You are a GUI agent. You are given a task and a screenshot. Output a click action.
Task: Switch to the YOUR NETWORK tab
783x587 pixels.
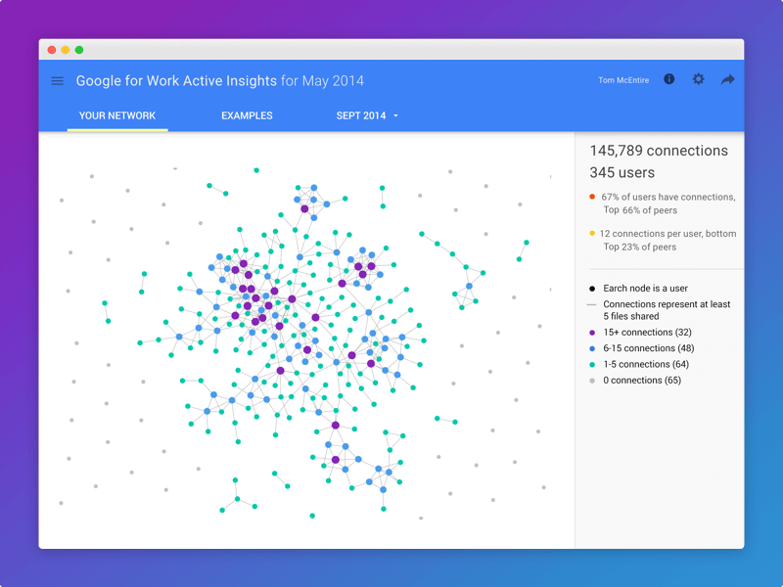pos(117,115)
